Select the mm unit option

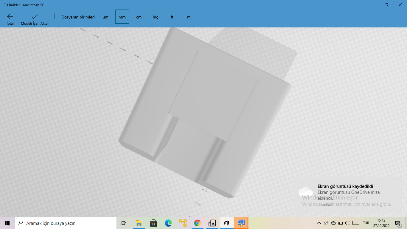pos(122,17)
